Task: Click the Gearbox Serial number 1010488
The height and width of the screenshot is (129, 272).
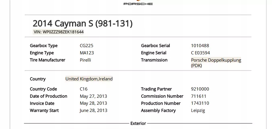Action: [200, 46]
